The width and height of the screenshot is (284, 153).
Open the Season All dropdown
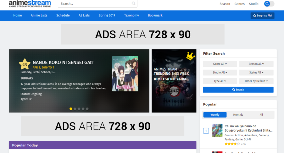coord(256,64)
